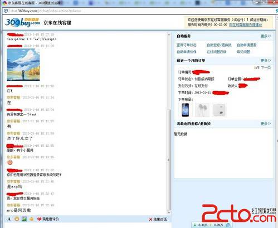The image size is (278, 228).
Task: Click the site security icon in address bar
Action: click(6, 11)
